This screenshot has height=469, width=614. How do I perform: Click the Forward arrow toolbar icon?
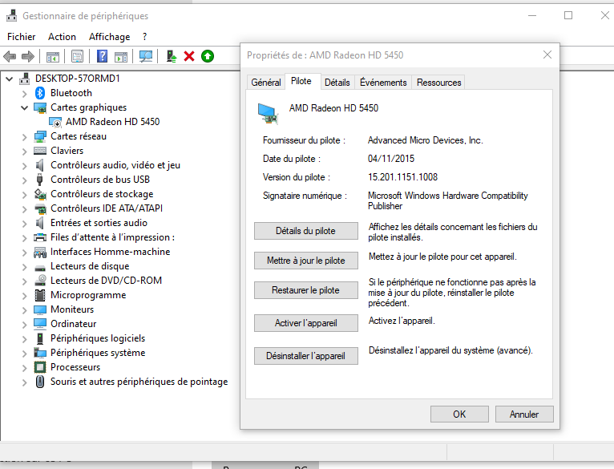pos(28,57)
